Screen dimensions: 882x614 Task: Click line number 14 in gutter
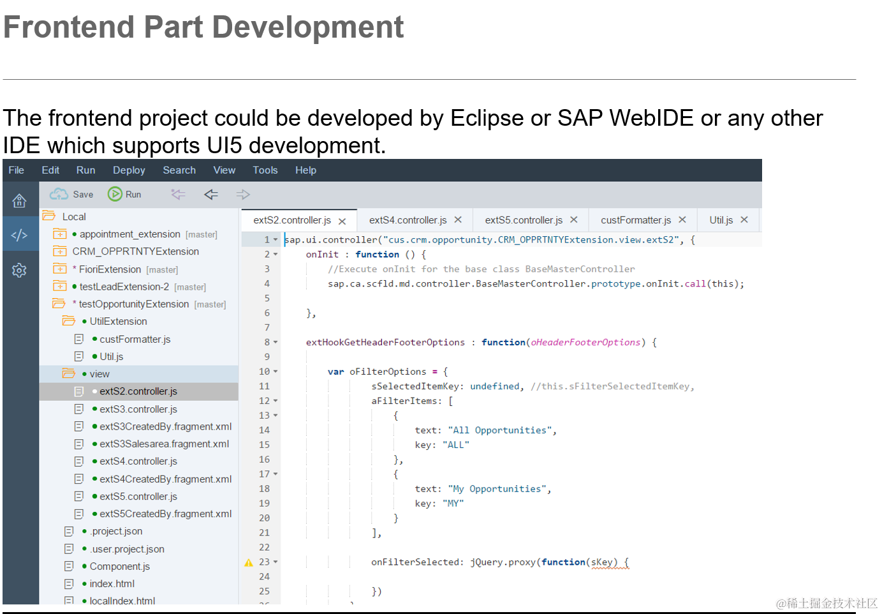click(x=264, y=430)
